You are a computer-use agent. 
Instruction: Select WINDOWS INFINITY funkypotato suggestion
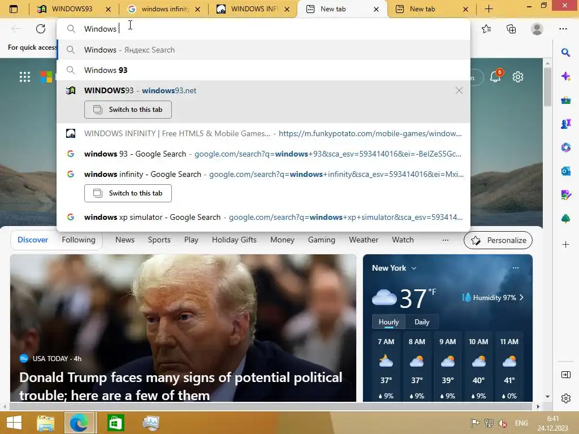[x=263, y=133]
